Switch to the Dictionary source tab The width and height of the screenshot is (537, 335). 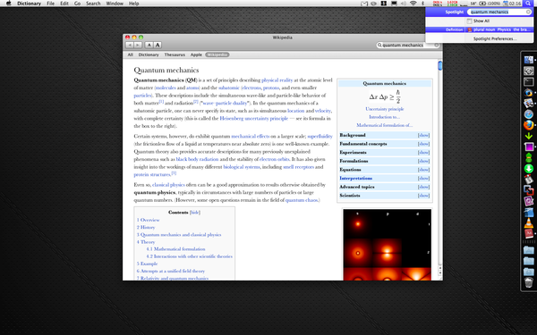(x=149, y=54)
